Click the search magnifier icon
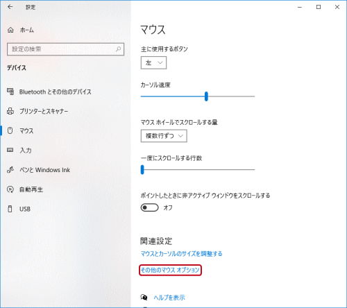This screenshot has height=308, width=347. pos(119,49)
